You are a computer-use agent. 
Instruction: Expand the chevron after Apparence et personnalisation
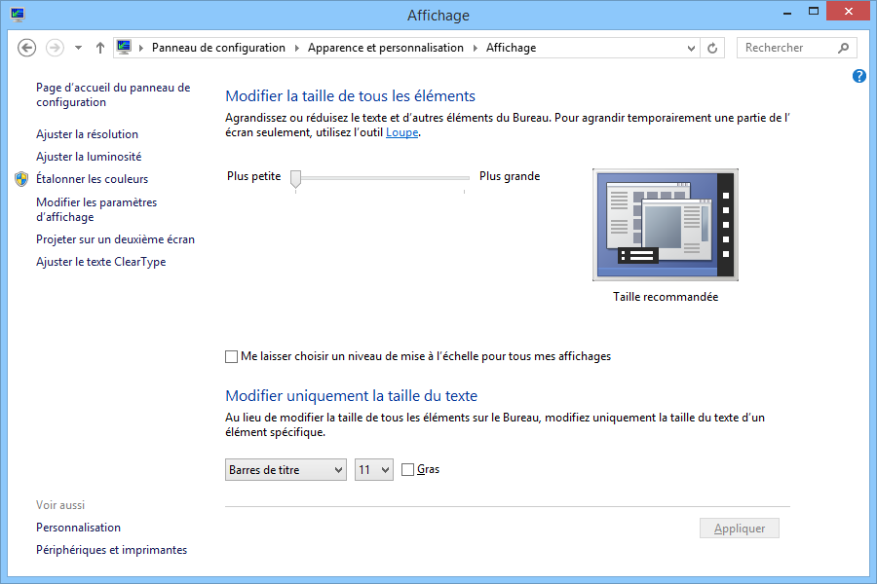[x=476, y=48]
